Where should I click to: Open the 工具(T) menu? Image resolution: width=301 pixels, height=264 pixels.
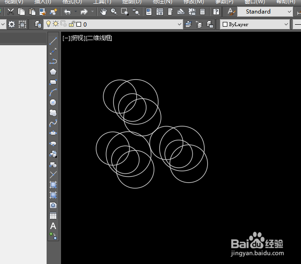(102, 2)
